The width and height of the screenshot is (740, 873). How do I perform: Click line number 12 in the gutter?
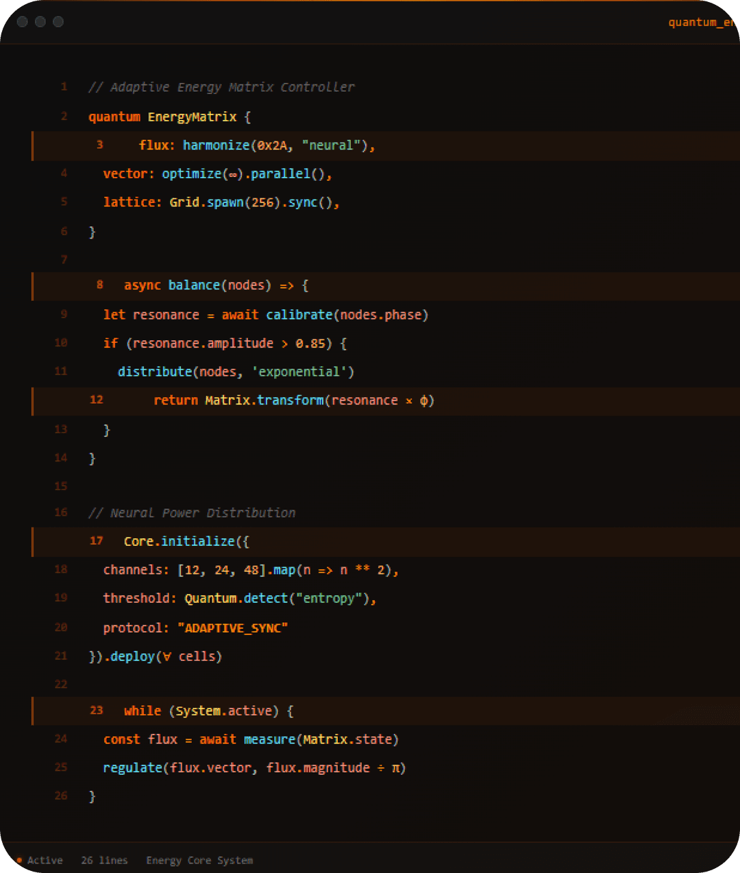coord(97,400)
